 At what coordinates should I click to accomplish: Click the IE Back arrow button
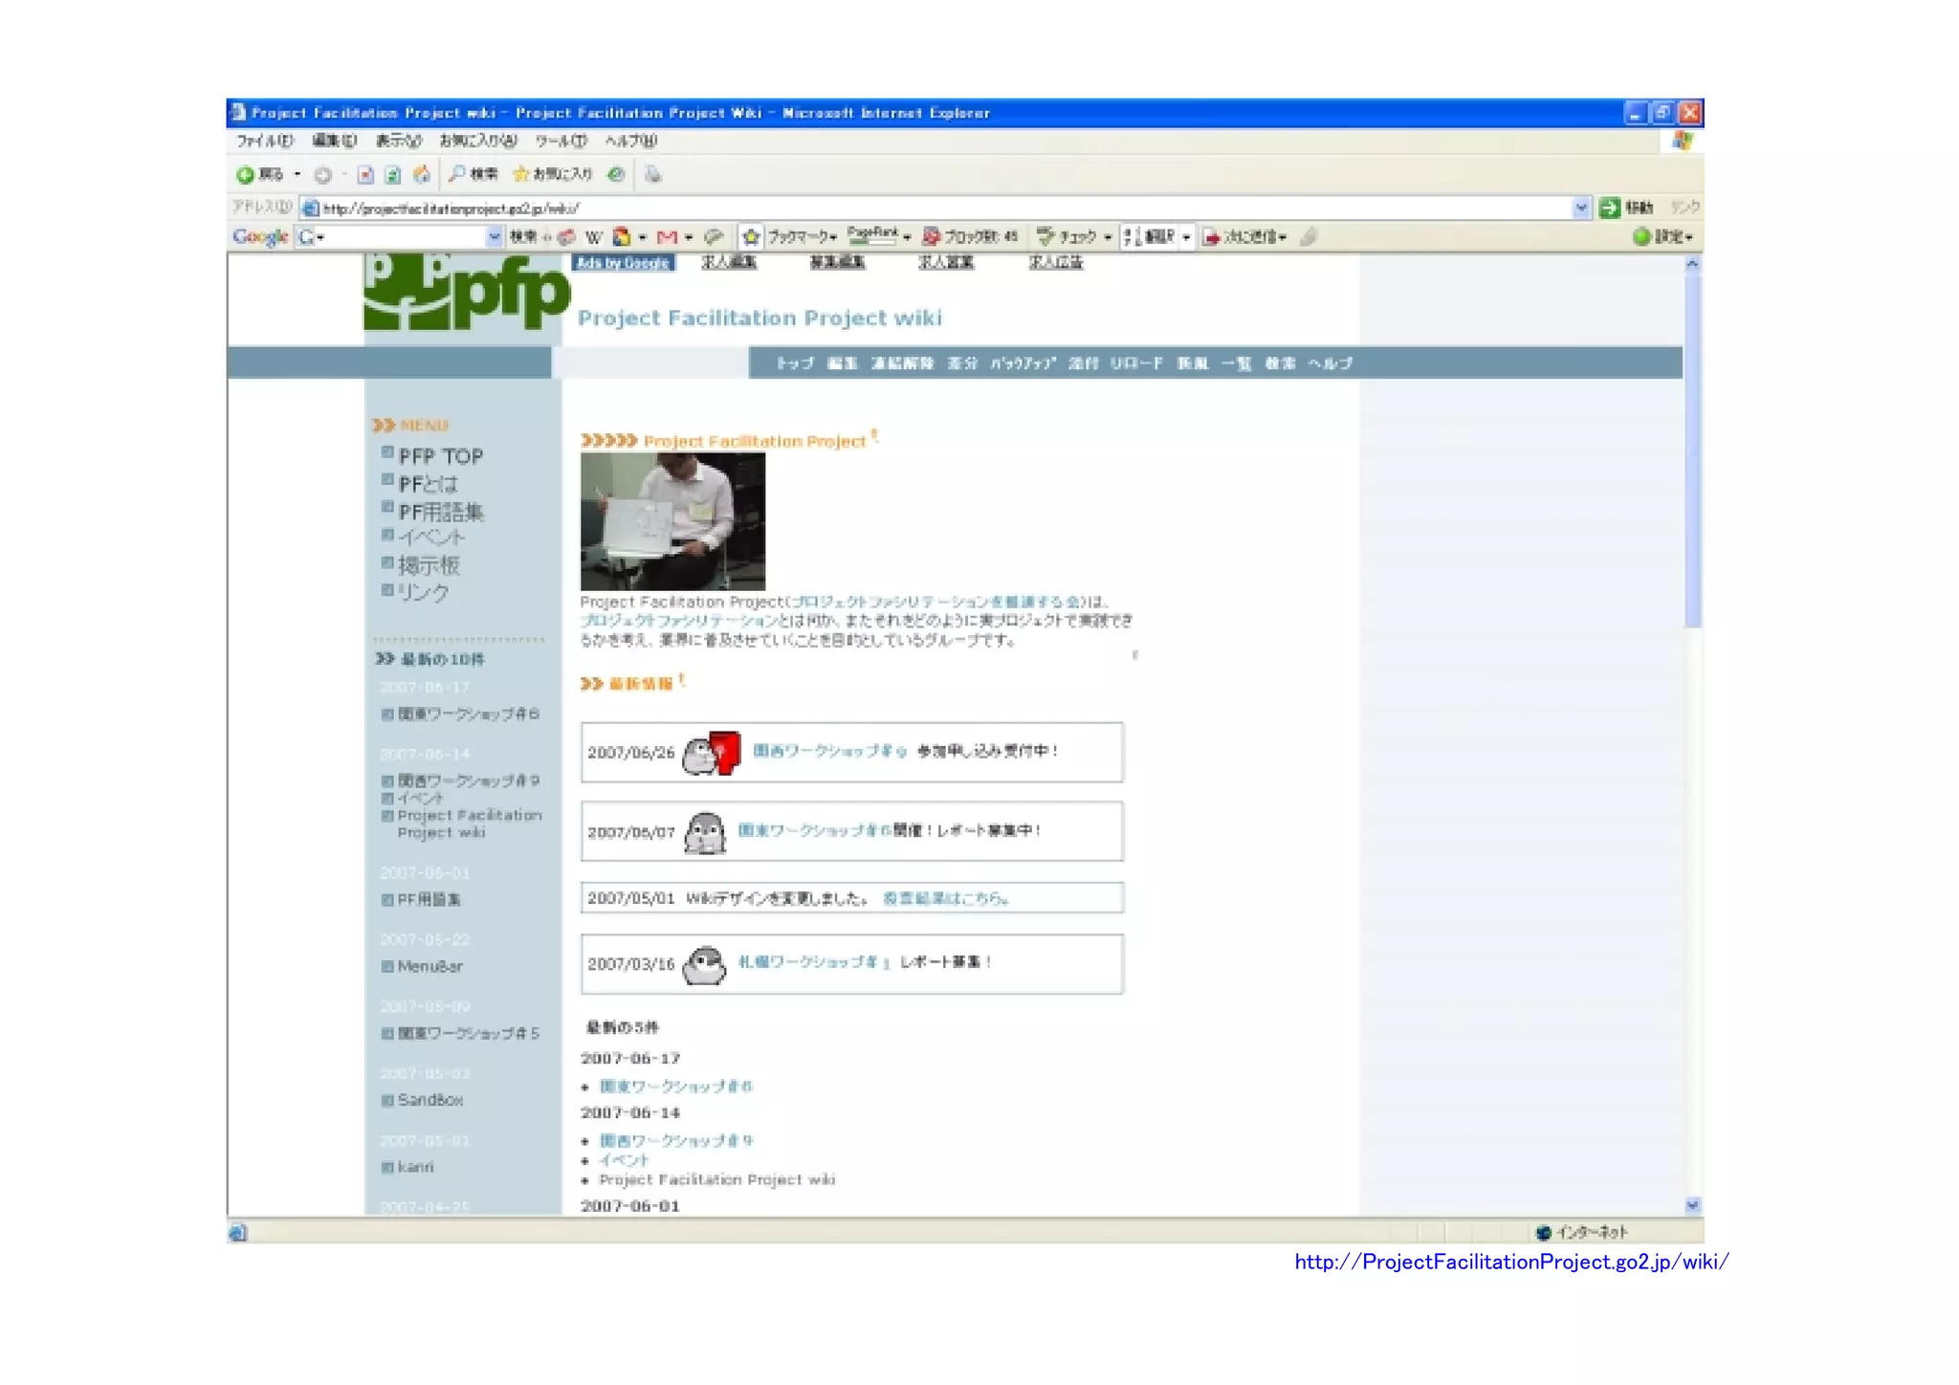[x=246, y=174]
